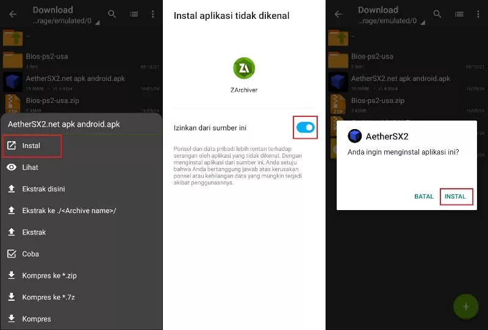
Task: Select AetherSX2 apk file icon in right panel
Action: coord(338,82)
